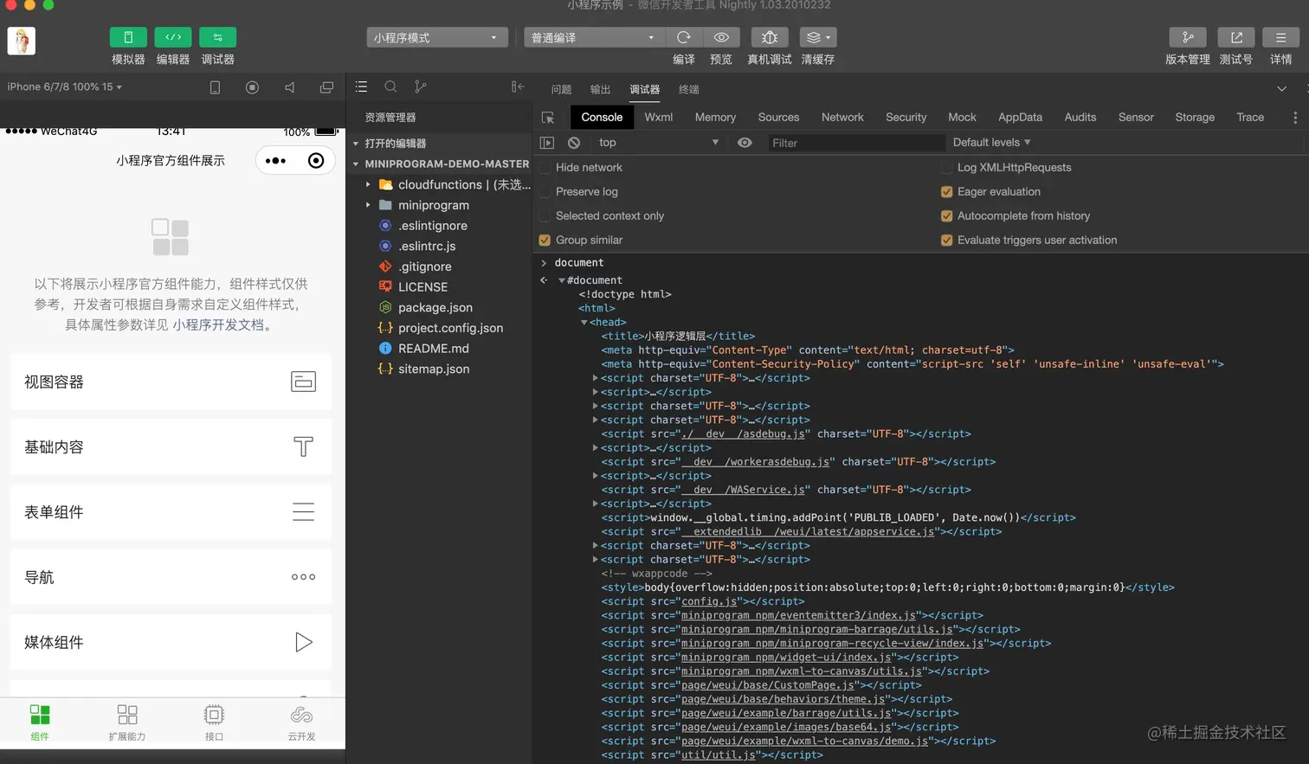Enable Selected context only checkbox

coord(545,216)
